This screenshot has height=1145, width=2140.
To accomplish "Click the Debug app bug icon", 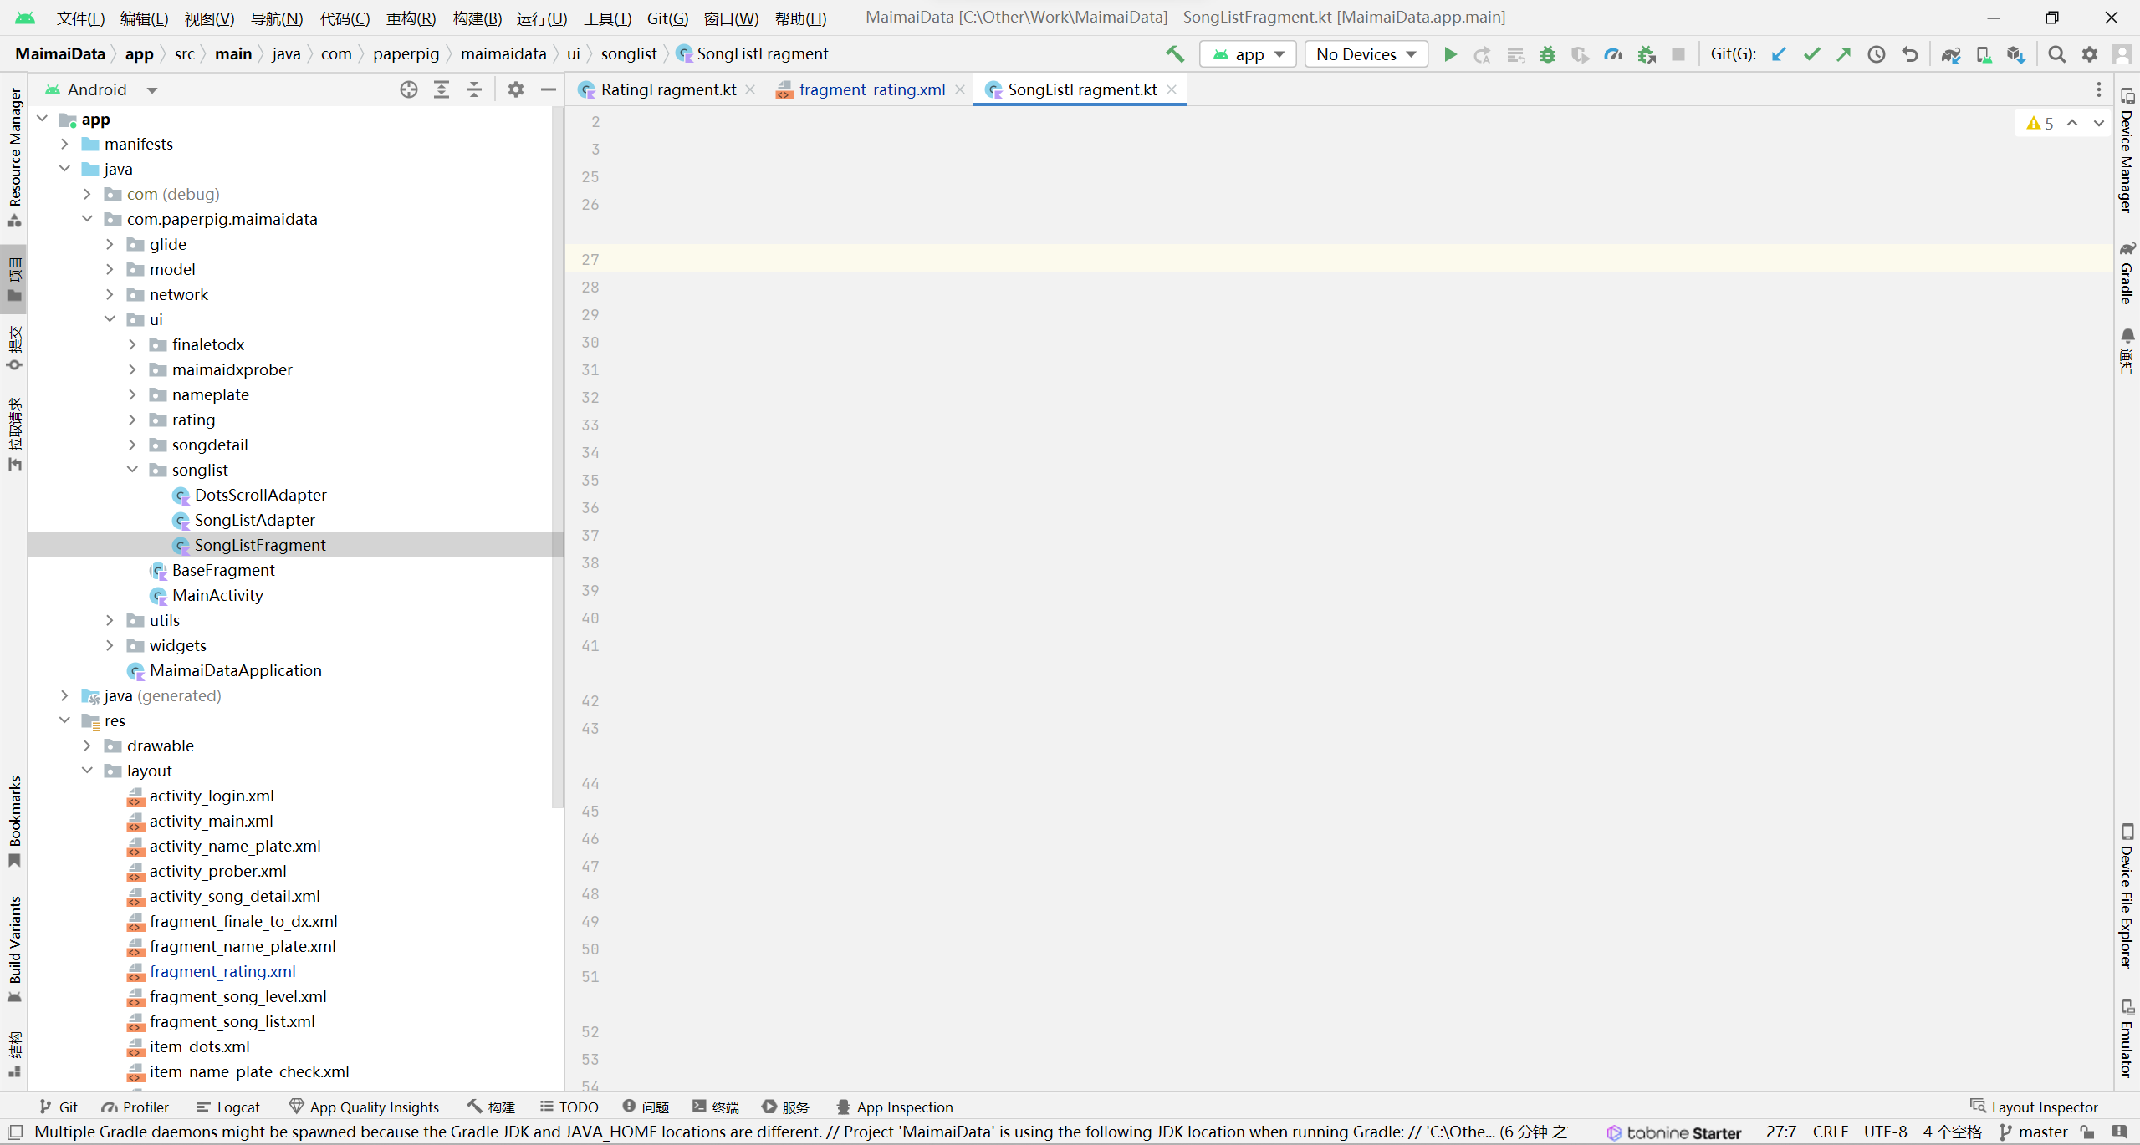I will pos(1547,54).
